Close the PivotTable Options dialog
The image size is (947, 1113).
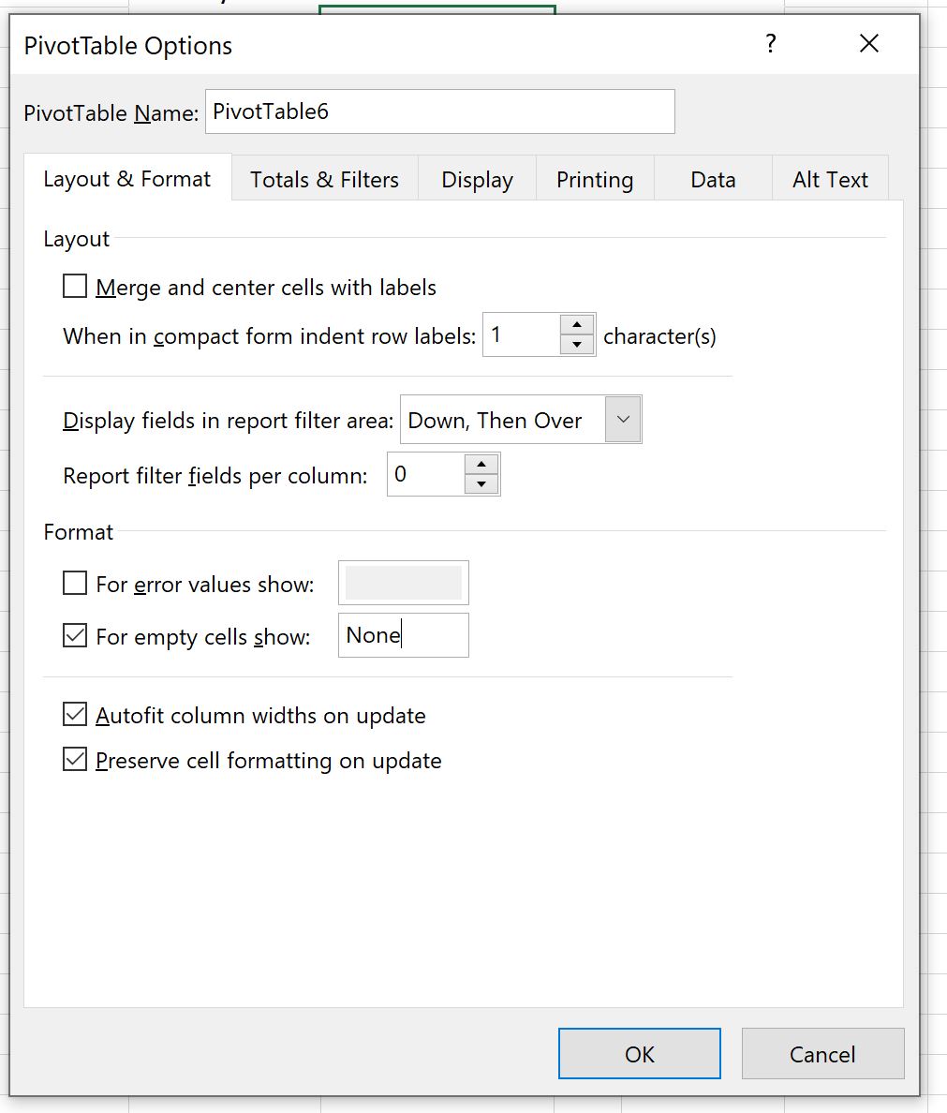pyautogui.click(x=869, y=44)
